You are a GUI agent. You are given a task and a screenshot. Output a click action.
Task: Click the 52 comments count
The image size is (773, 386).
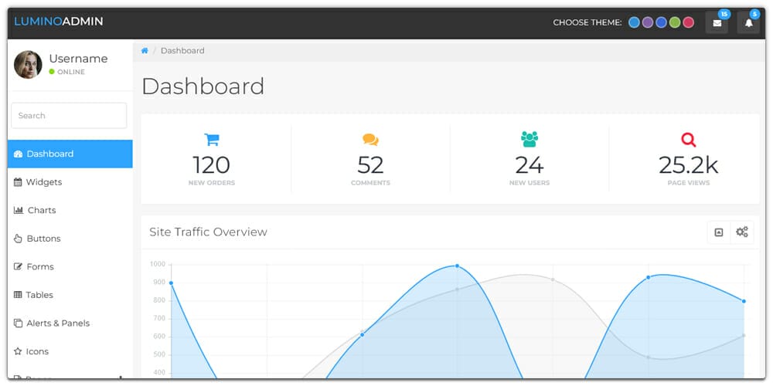(370, 165)
